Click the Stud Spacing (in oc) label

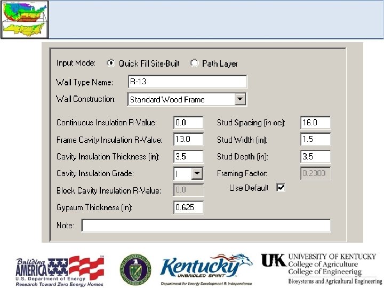(x=251, y=123)
